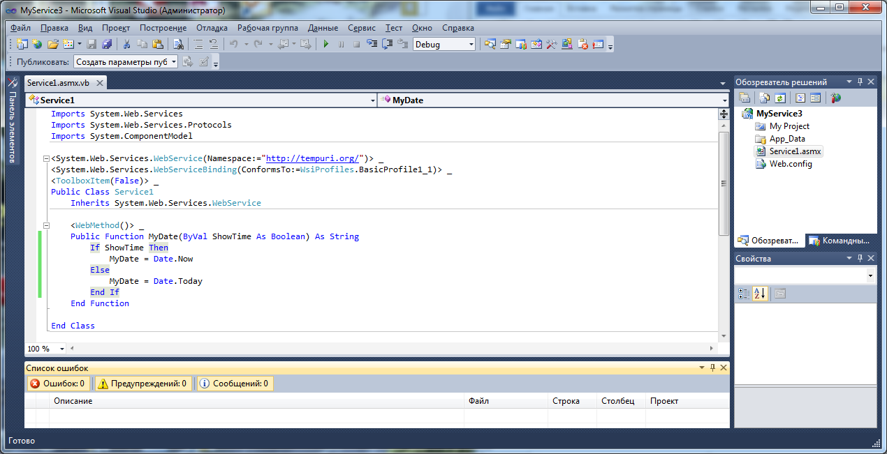
Task: Open MyDate member dropdown
Action: click(725, 100)
